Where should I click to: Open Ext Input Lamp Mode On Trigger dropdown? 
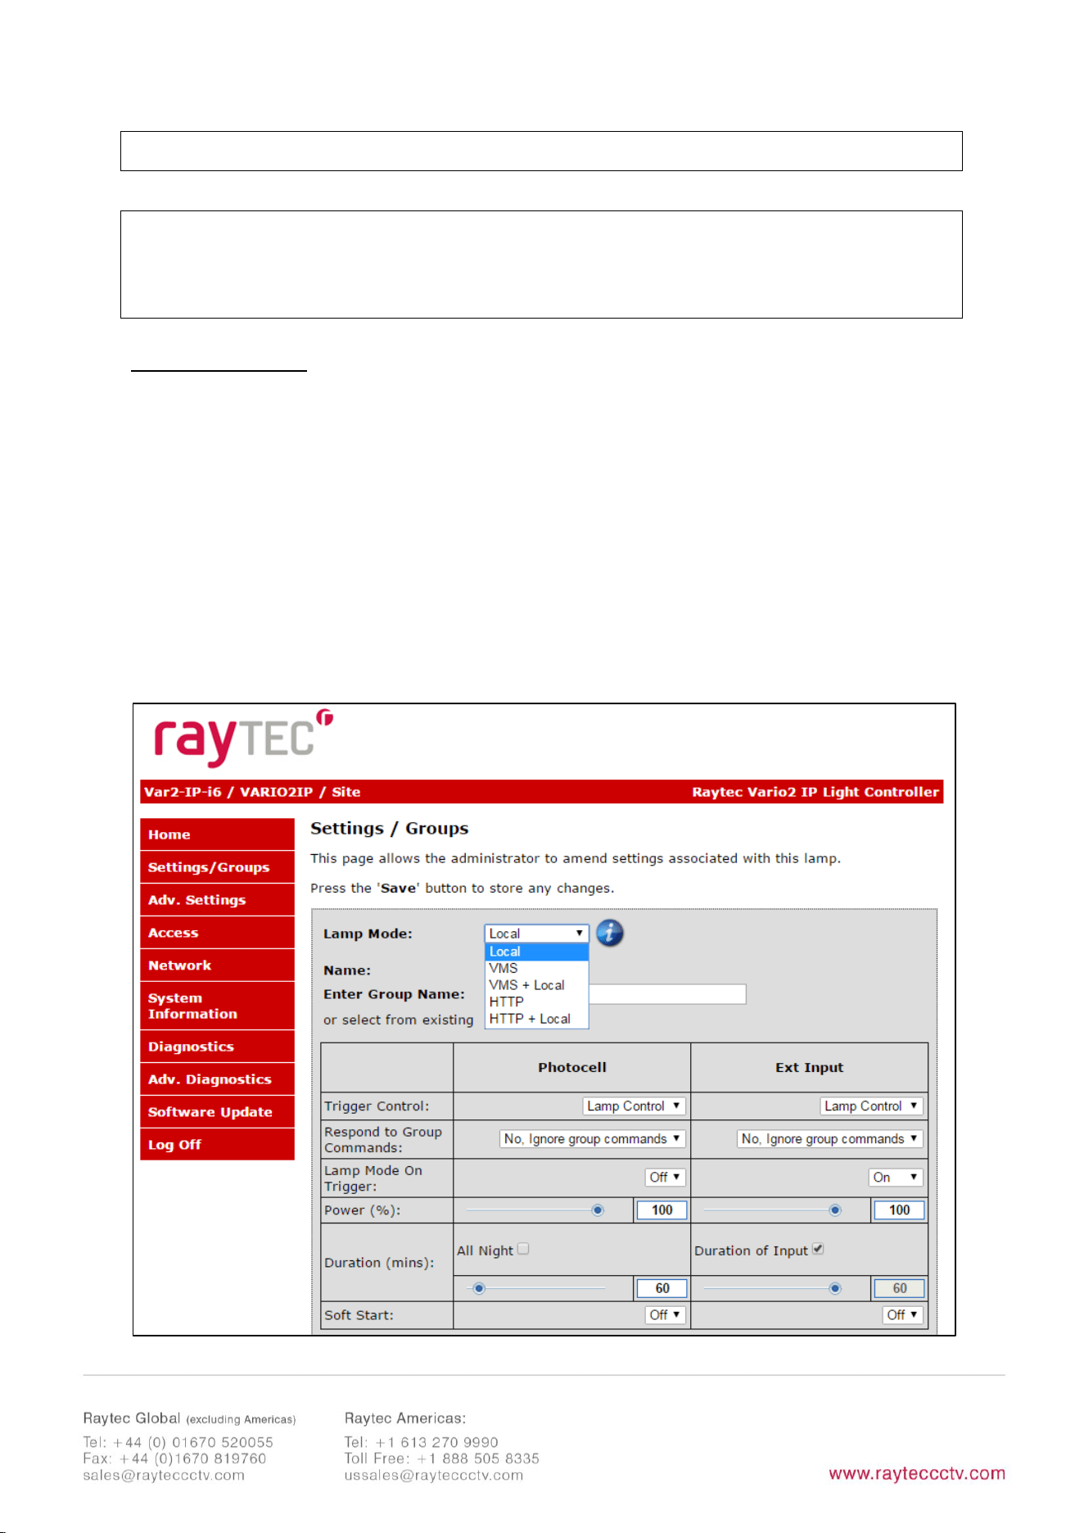pos(896,1178)
